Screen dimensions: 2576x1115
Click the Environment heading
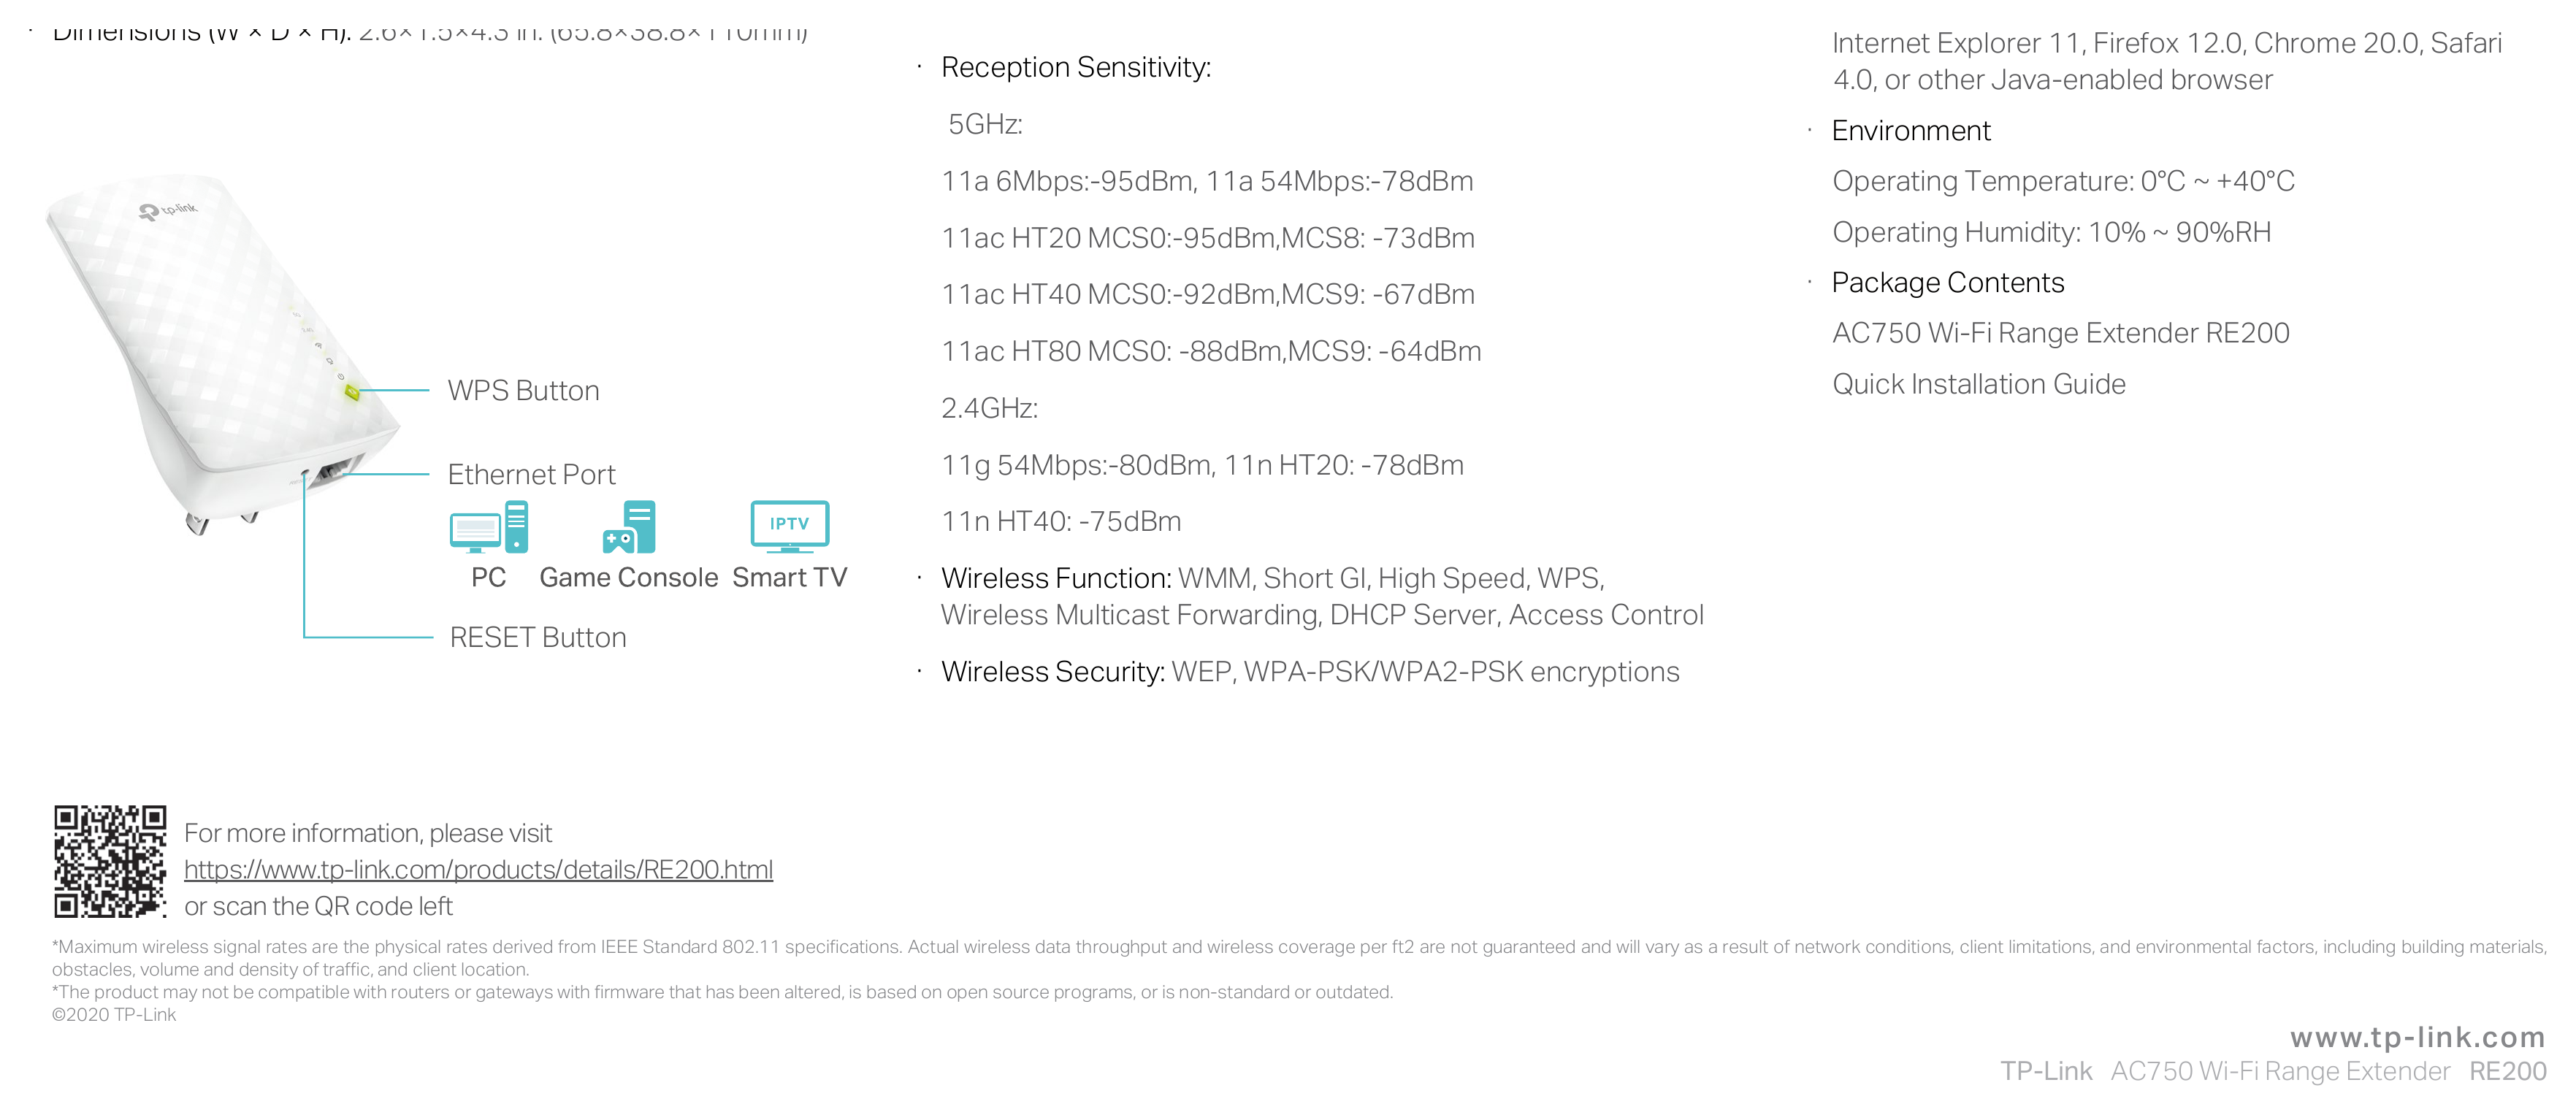point(1911,131)
